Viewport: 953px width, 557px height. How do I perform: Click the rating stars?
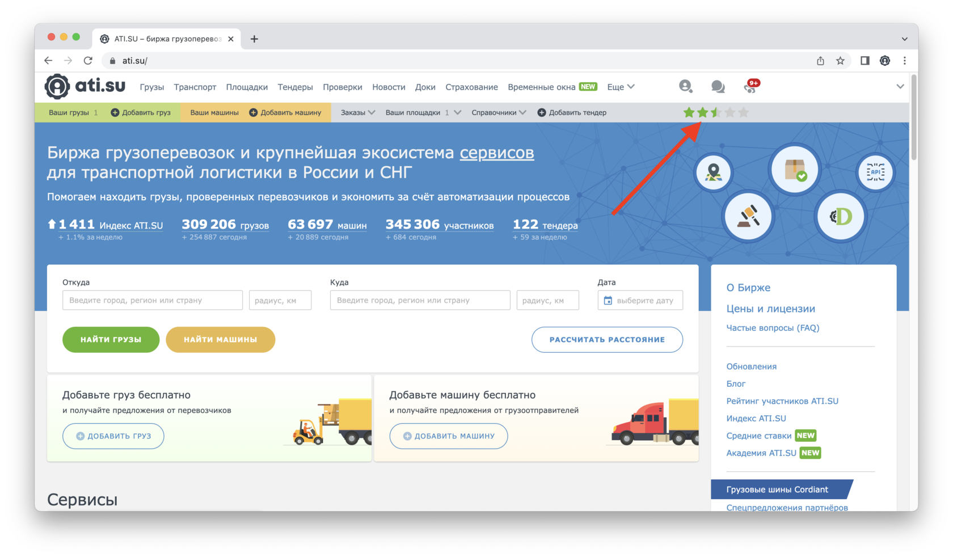(x=716, y=112)
